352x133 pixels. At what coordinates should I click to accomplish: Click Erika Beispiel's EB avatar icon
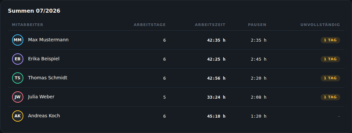tap(17, 59)
